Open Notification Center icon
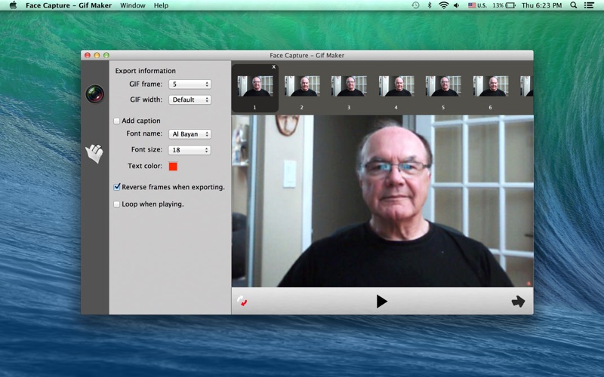Image resolution: width=604 pixels, height=377 pixels. (x=589, y=5)
